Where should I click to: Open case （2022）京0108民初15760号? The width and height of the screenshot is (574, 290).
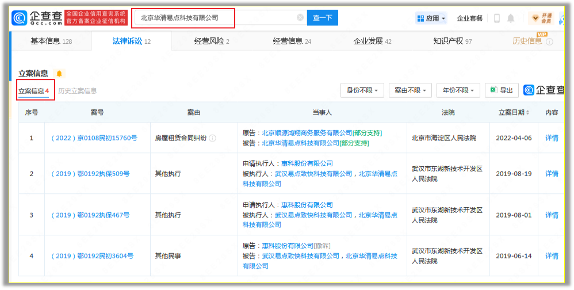[x=94, y=139]
